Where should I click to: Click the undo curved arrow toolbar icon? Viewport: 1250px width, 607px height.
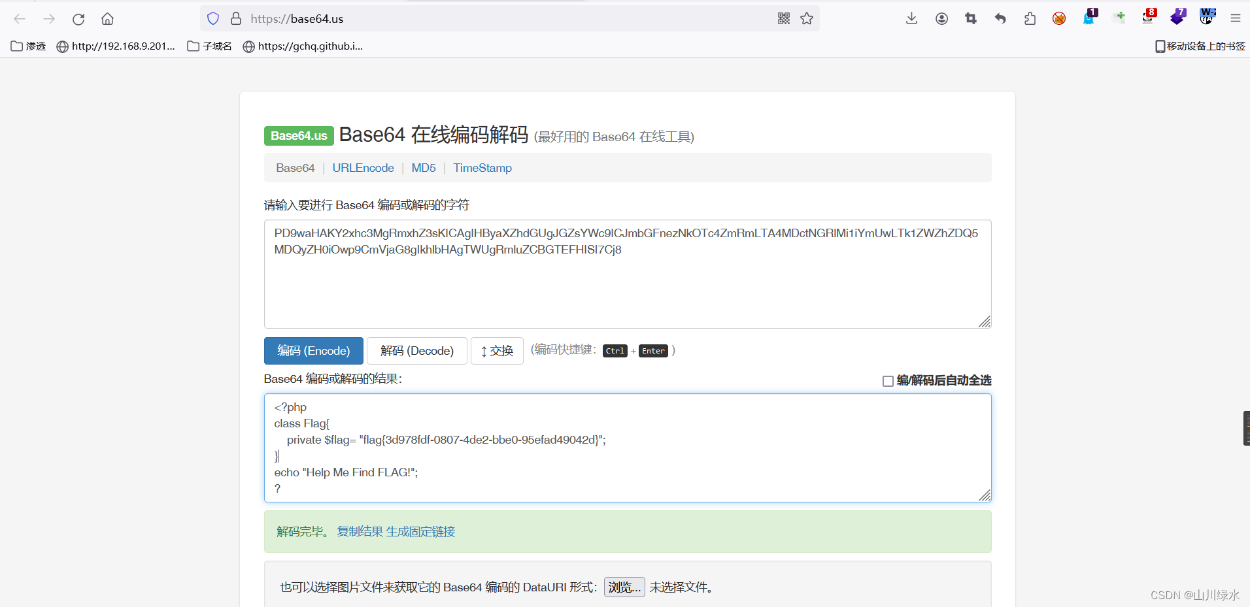coord(1000,19)
